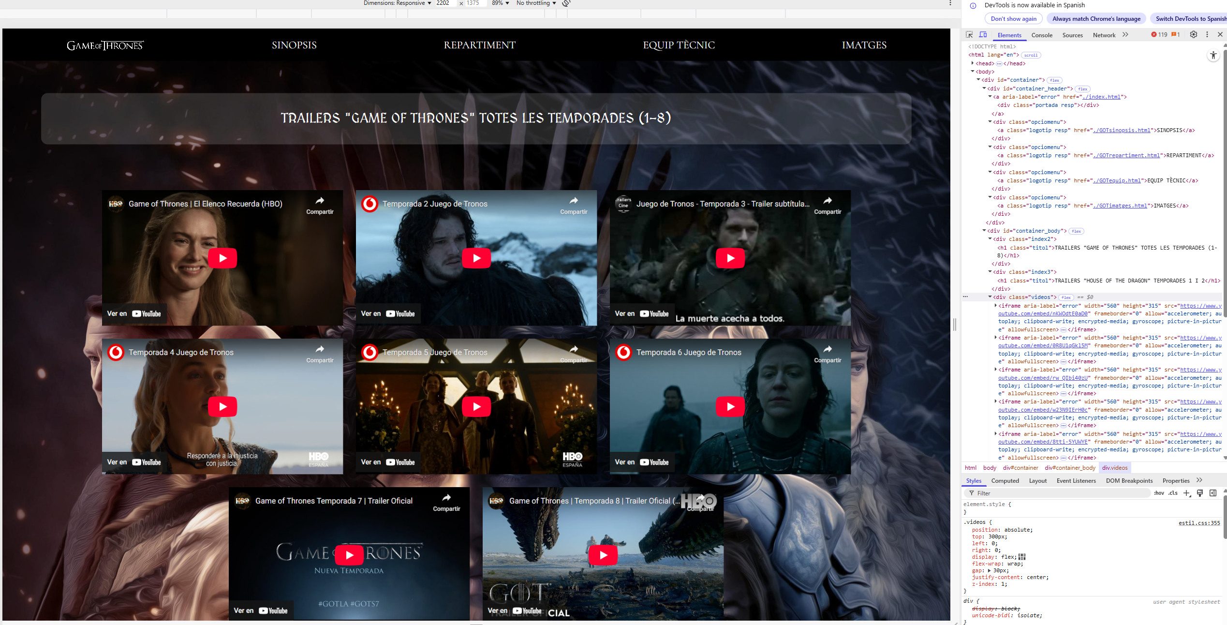Click the Don't show again button
This screenshot has width=1227, height=625.
pos(1013,19)
